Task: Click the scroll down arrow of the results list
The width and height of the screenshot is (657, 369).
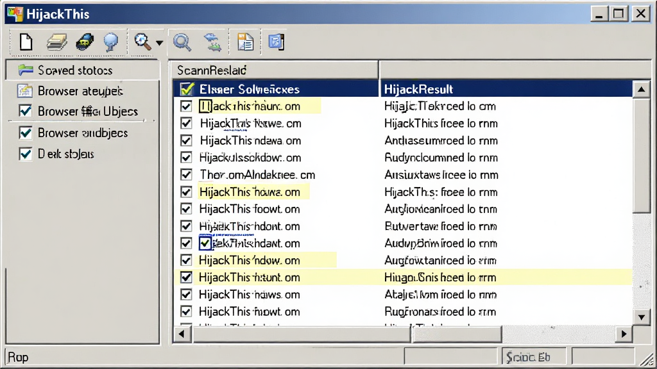Action: [641, 316]
